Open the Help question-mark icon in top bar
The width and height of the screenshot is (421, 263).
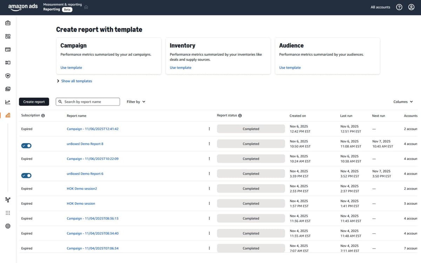coord(399,7)
